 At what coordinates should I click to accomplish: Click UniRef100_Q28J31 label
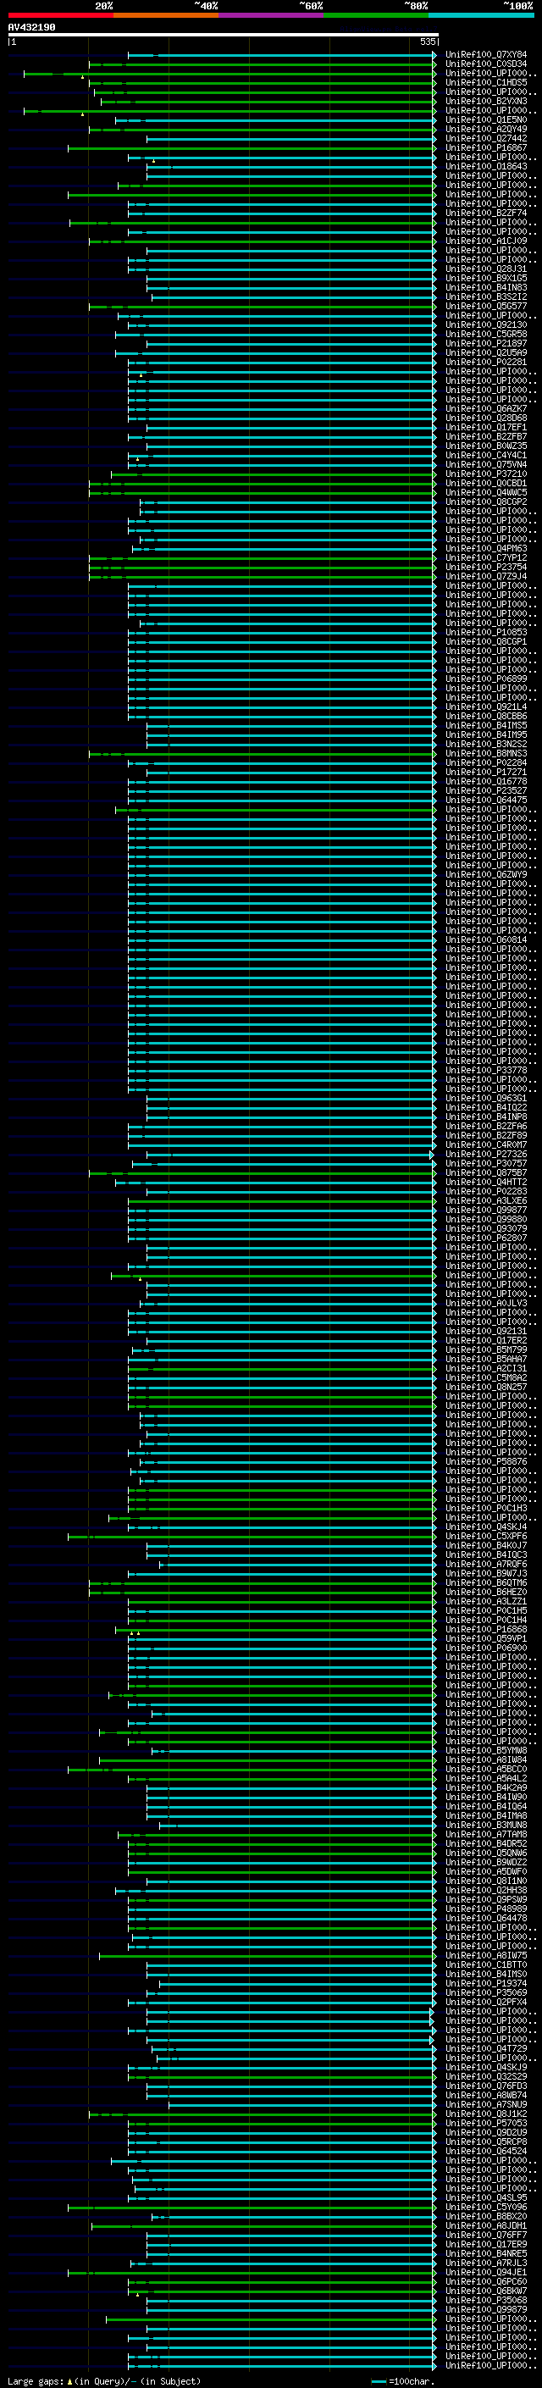click(x=486, y=269)
